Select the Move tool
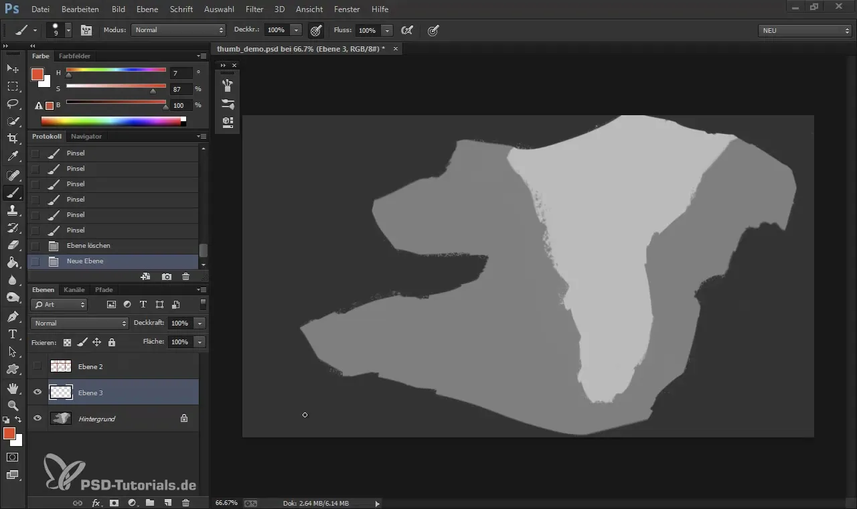Viewport: 857px width, 509px height. click(x=13, y=69)
